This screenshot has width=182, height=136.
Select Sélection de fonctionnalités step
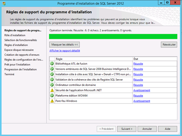point(21,40)
